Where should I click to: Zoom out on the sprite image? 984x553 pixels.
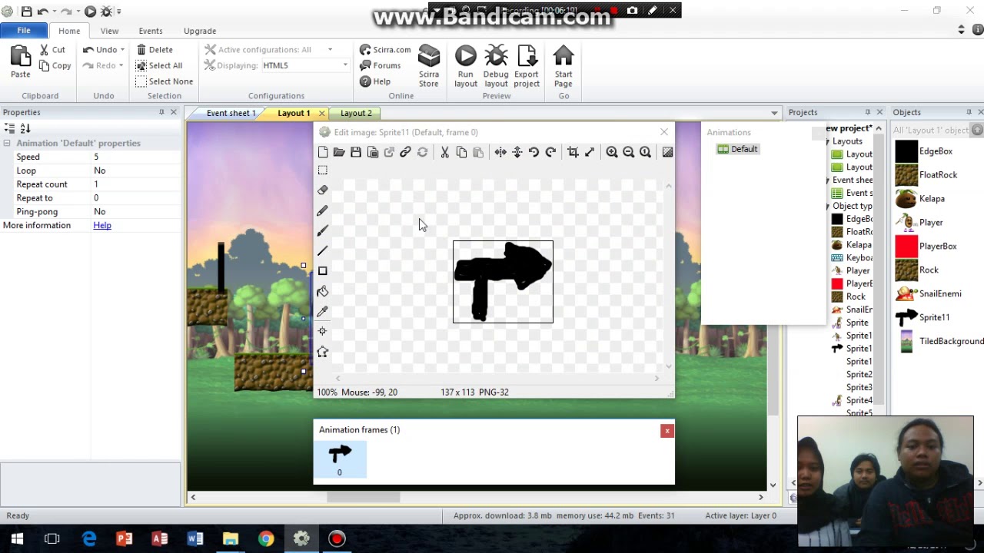[x=629, y=152]
